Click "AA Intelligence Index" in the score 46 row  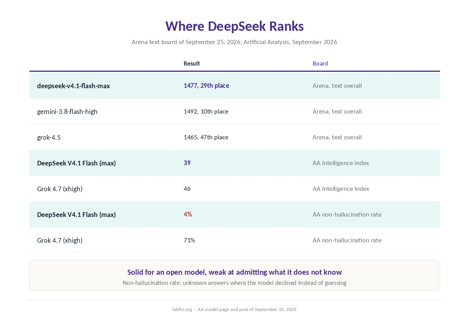click(x=341, y=188)
